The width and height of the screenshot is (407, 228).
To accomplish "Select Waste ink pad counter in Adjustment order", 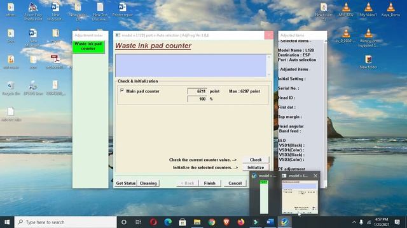I will tap(88, 46).
